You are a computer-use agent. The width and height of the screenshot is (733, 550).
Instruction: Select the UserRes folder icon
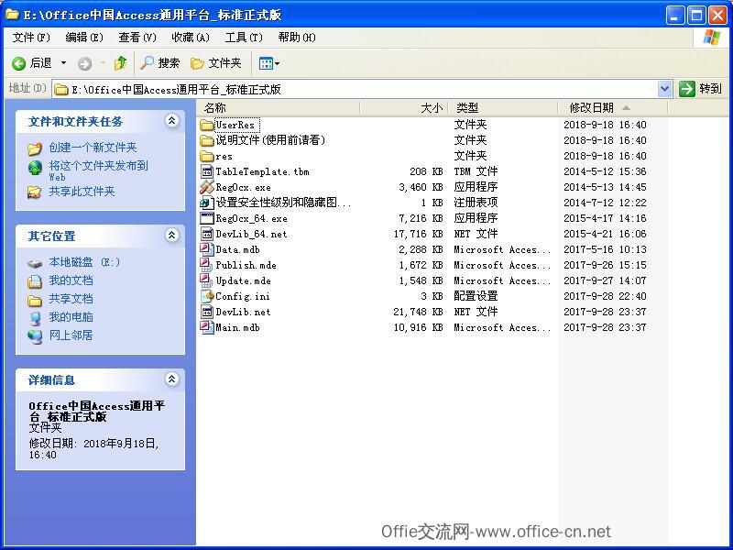tap(207, 125)
